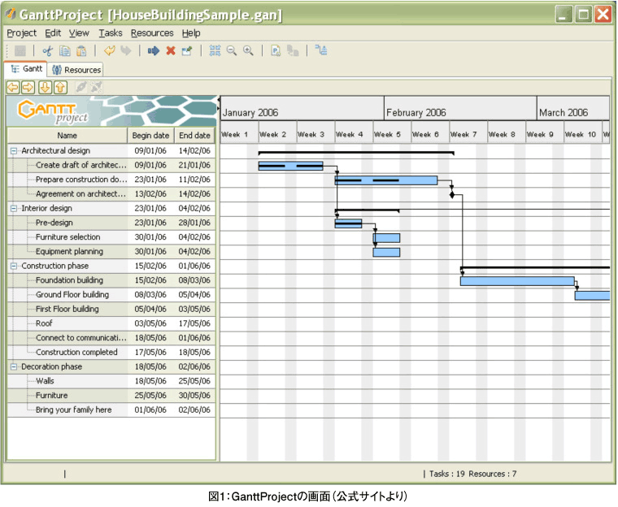This screenshot has width=618, height=507.
Task: Collapse the Interior design task group
Action: (14, 208)
